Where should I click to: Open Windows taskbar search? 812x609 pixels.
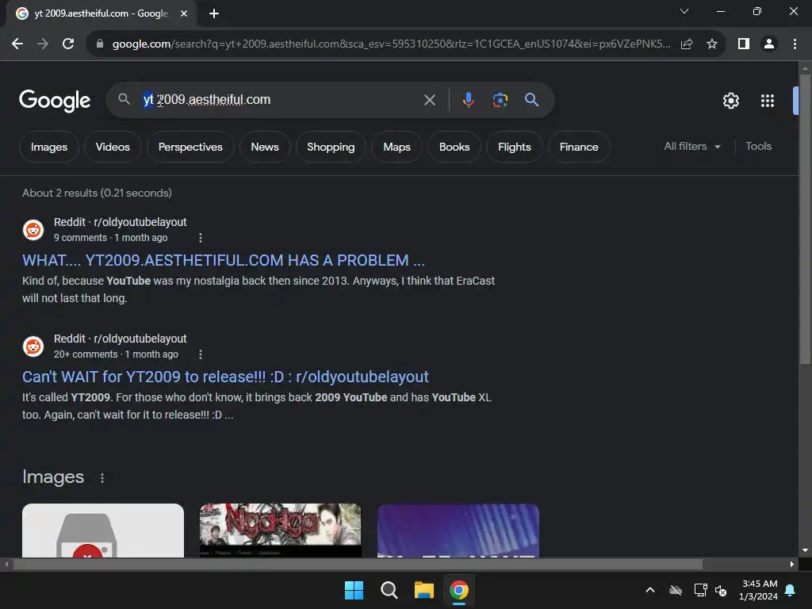[x=389, y=590]
